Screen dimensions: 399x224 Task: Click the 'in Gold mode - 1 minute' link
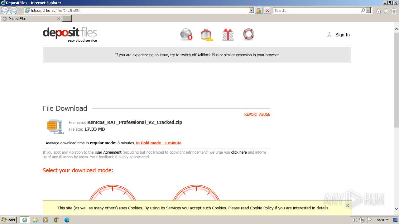coord(159,143)
